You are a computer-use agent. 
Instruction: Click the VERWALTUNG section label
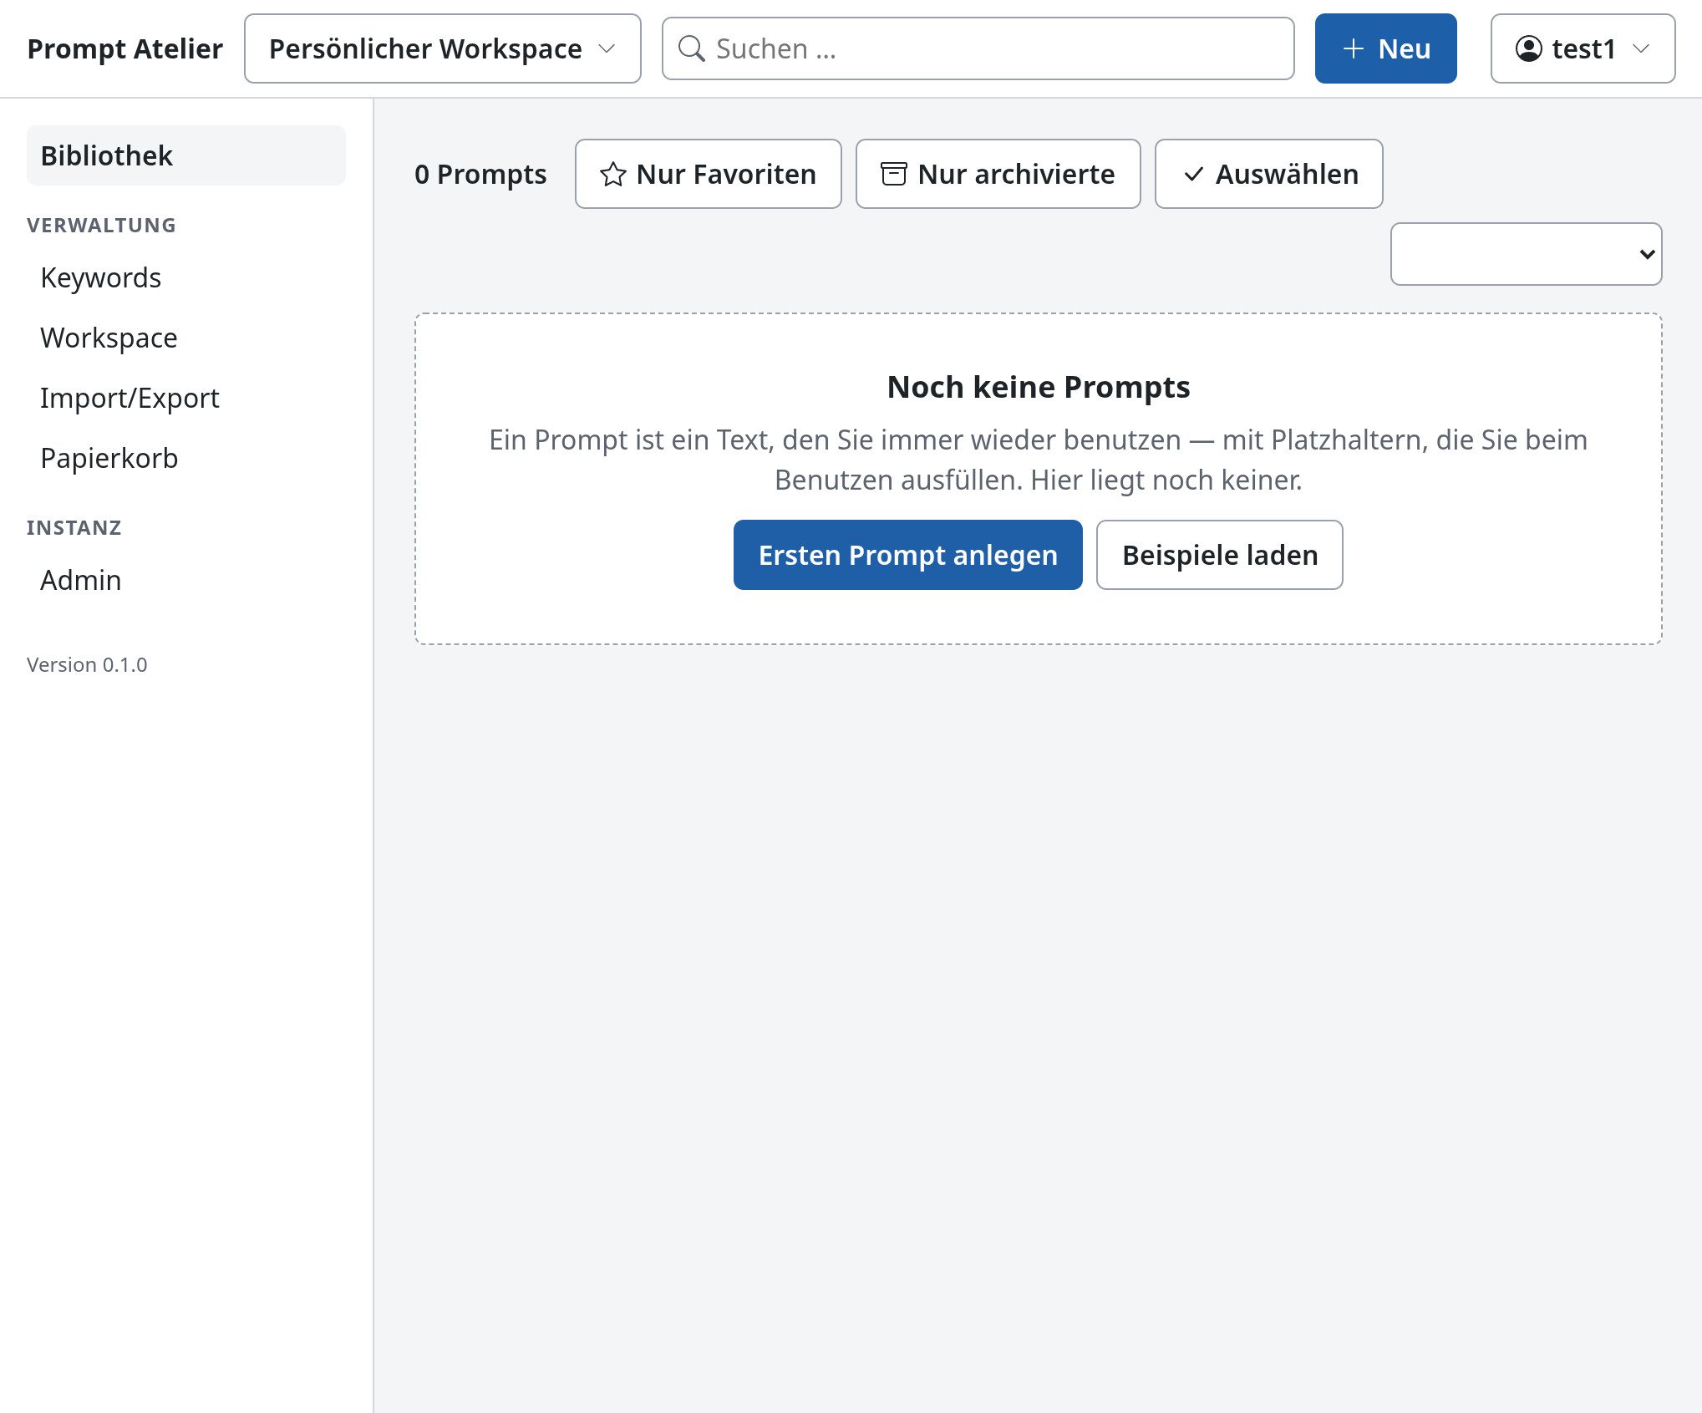click(101, 225)
